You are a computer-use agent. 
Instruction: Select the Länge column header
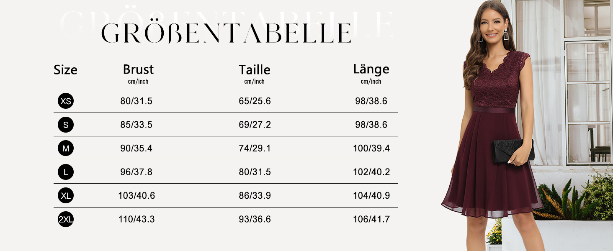pos(371,69)
